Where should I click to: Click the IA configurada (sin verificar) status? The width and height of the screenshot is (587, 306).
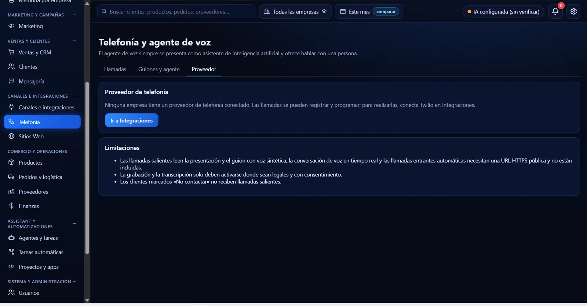click(503, 12)
